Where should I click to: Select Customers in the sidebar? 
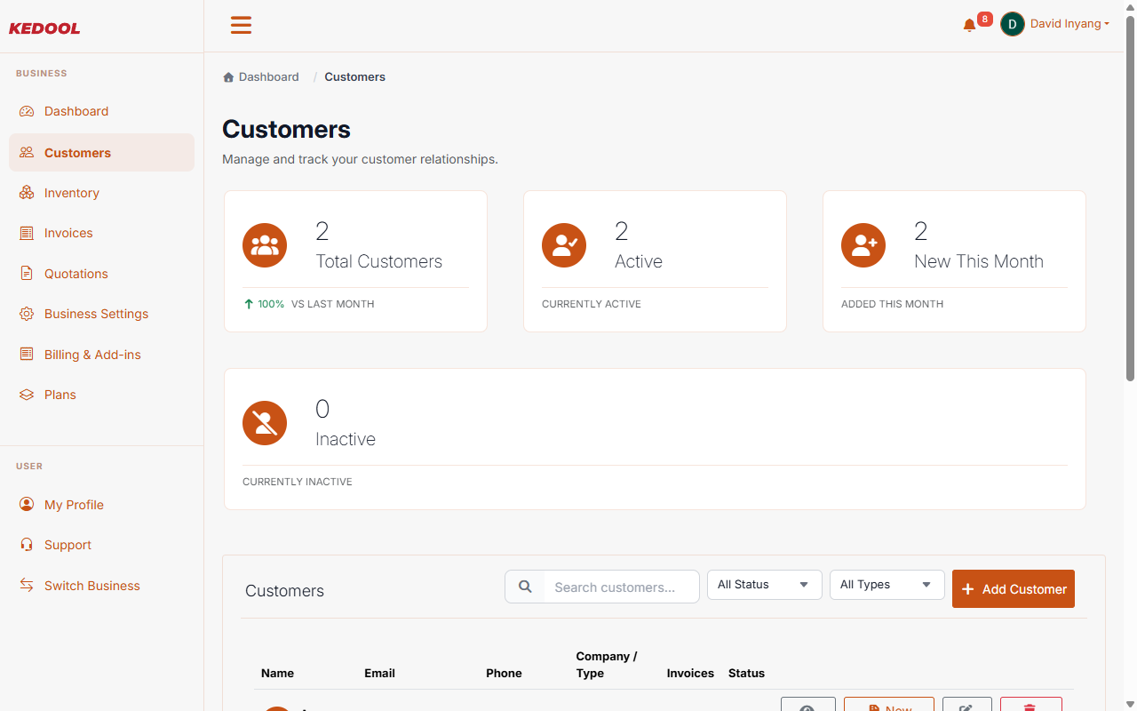click(101, 153)
